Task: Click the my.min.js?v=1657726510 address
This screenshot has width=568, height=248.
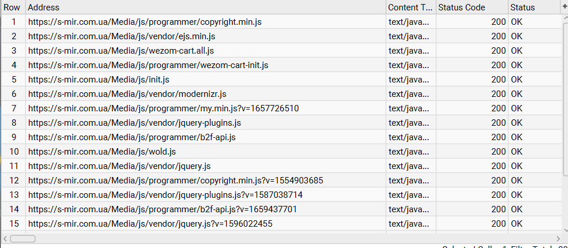Action: [163, 108]
